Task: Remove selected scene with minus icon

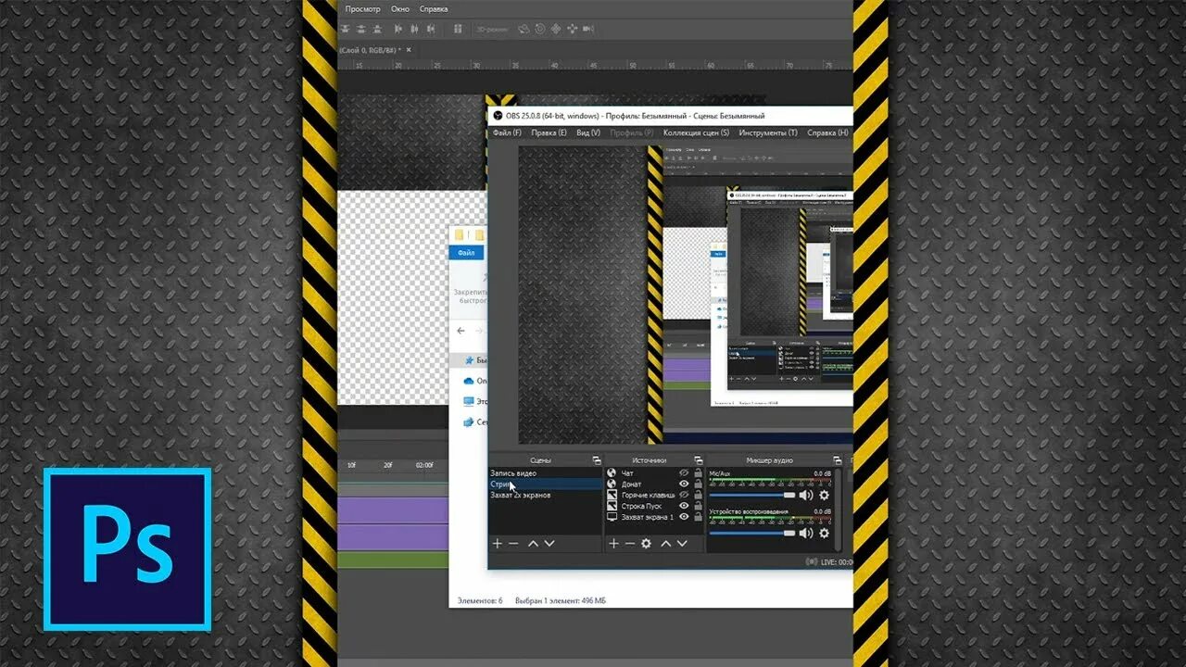Action: [513, 544]
